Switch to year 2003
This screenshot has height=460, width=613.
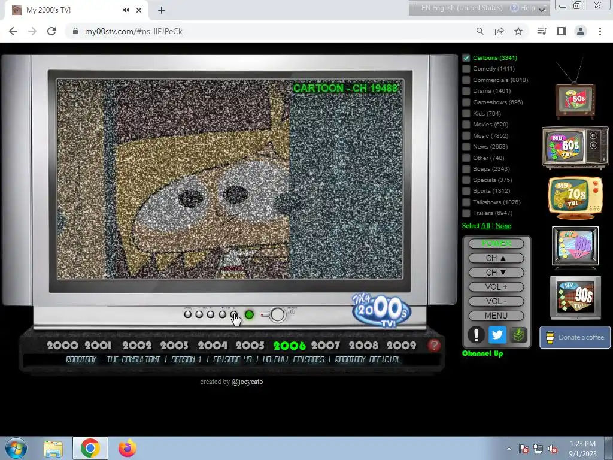click(x=174, y=346)
